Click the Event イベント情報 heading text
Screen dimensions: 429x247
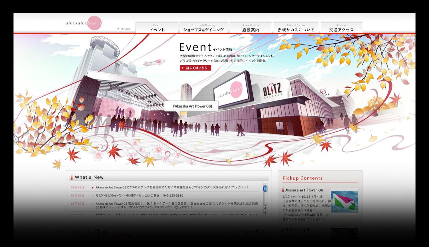[206, 47]
